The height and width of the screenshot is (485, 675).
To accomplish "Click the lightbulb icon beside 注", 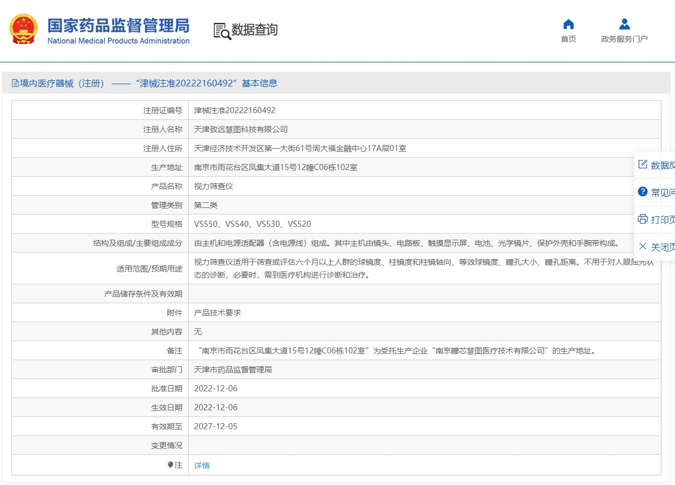I will coord(170,465).
